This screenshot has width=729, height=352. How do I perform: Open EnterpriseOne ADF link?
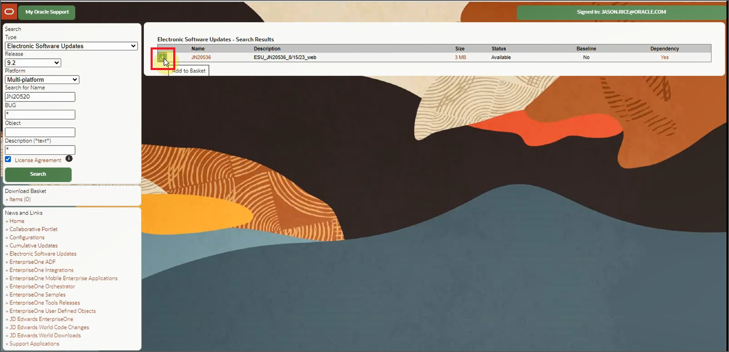point(32,262)
